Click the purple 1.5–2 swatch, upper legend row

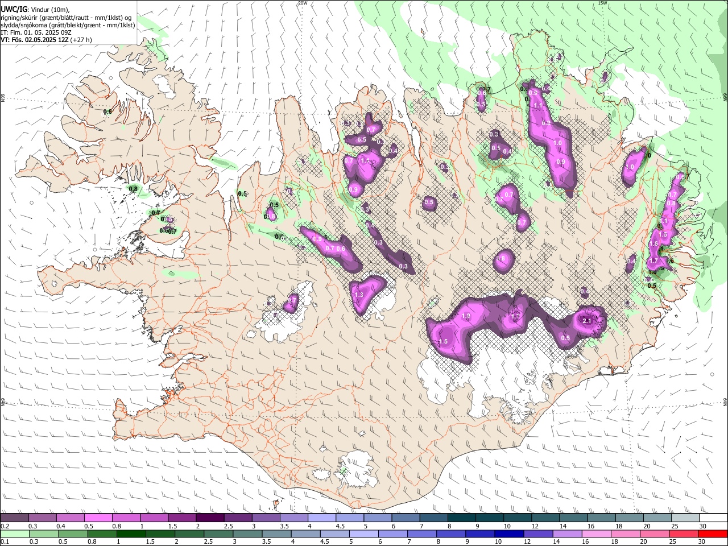(x=182, y=518)
